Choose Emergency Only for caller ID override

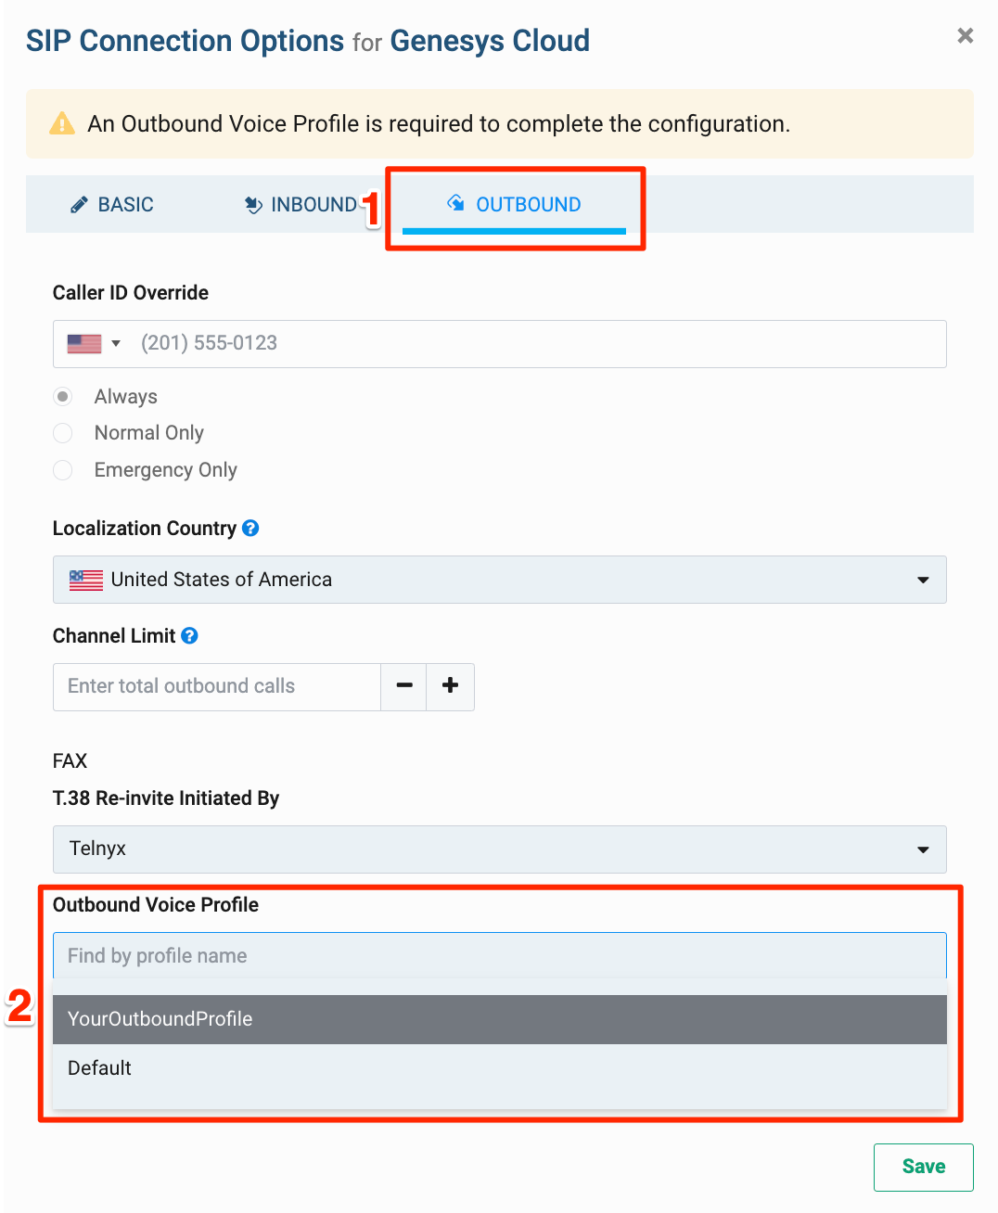pos(62,470)
